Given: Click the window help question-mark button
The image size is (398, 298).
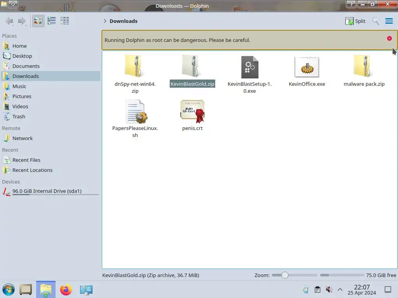Looking at the screenshot, I should [x=351, y=4].
